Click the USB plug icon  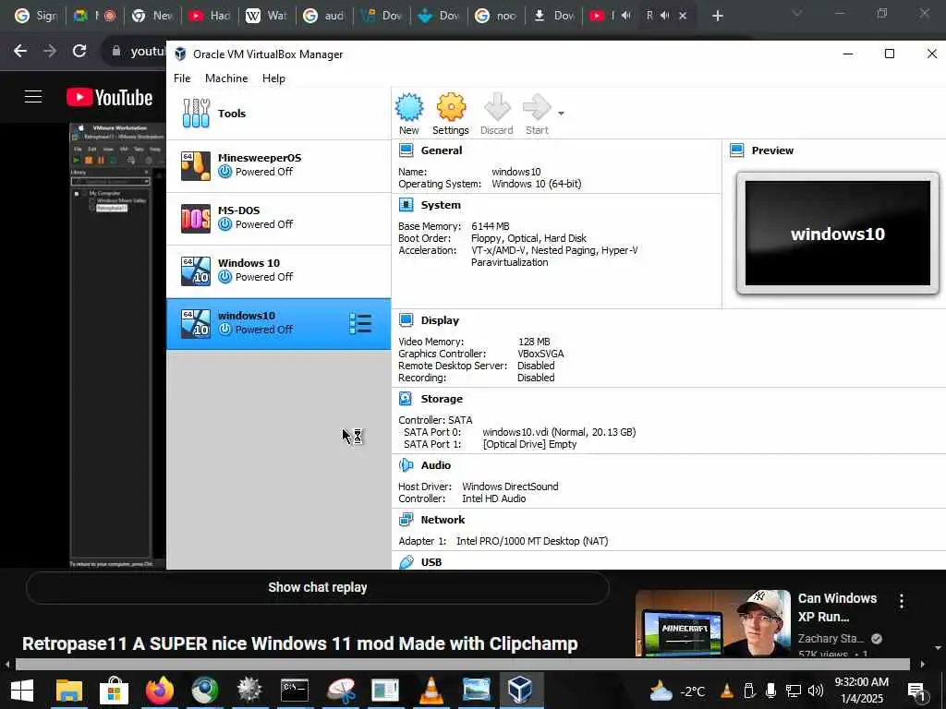point(406,562)
